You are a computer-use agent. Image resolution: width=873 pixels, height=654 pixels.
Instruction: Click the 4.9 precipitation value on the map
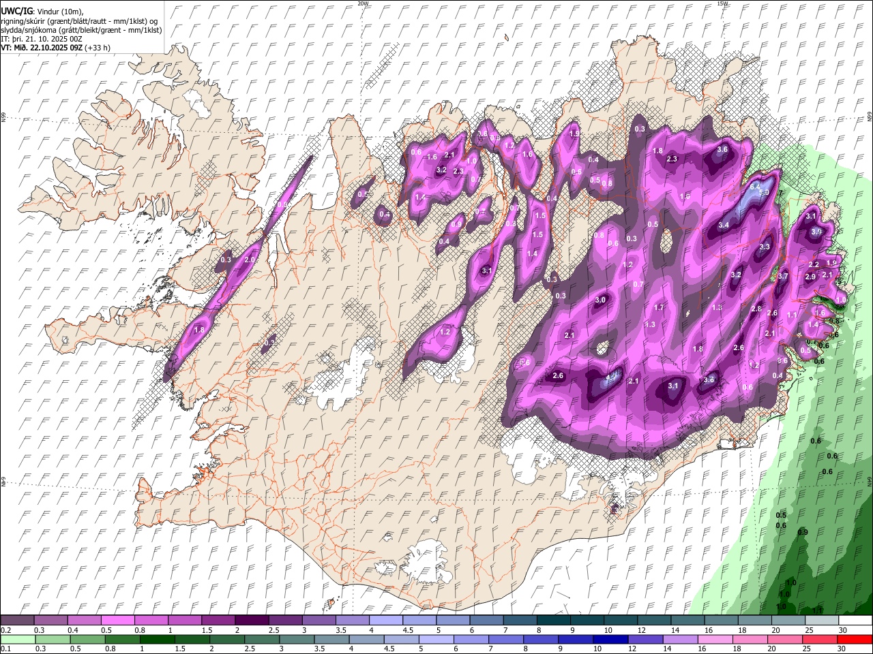point(612,377)
